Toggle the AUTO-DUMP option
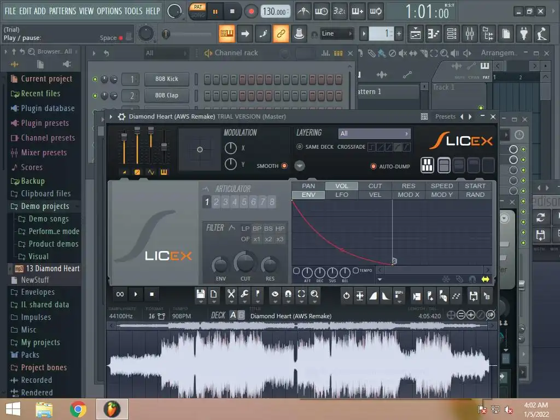The image size is (560, 420). coord(373,166)
